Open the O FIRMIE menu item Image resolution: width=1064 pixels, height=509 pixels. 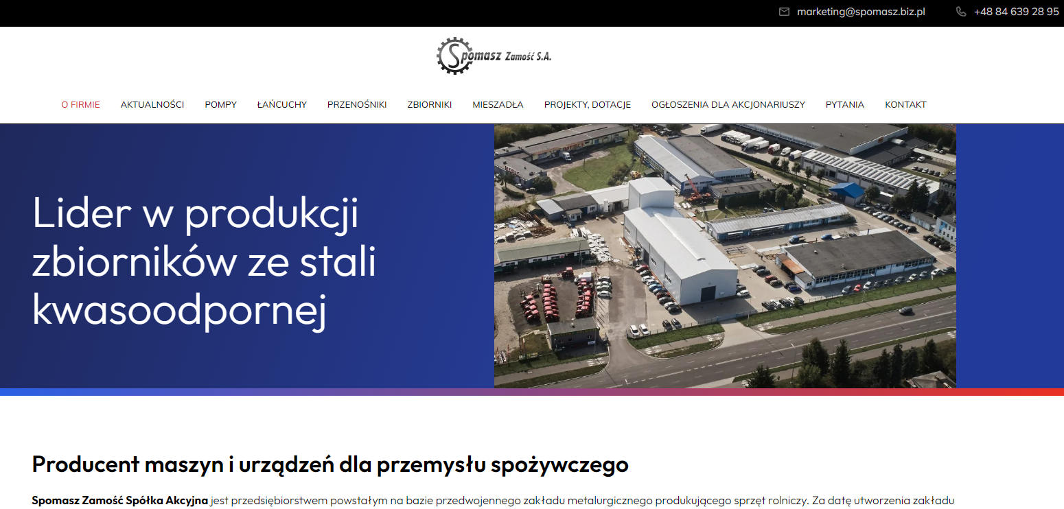tap(80, 105)
